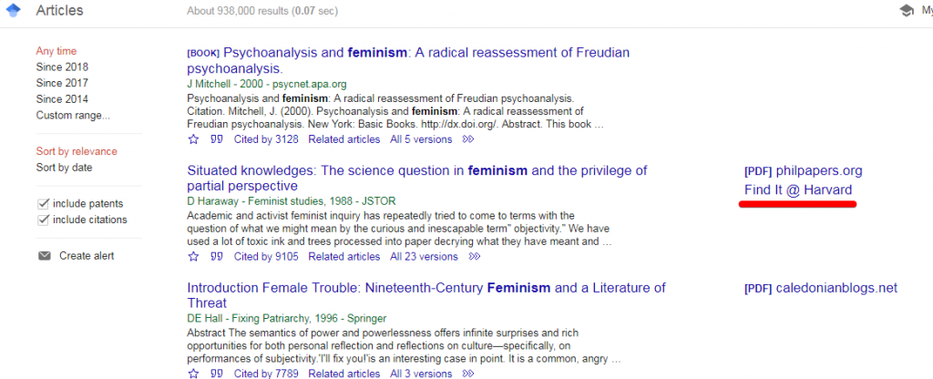Expand more options for Situated knowledges
The image size is (933, 379).
[x=474, y=256]
